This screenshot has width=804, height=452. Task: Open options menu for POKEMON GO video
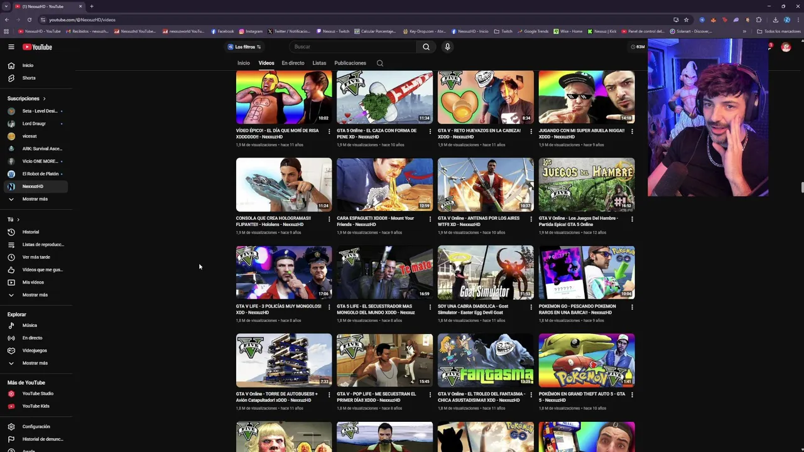tap(632, 307)
